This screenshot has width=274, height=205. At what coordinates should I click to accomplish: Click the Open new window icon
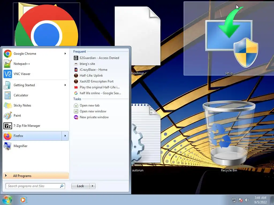[76, 111]
